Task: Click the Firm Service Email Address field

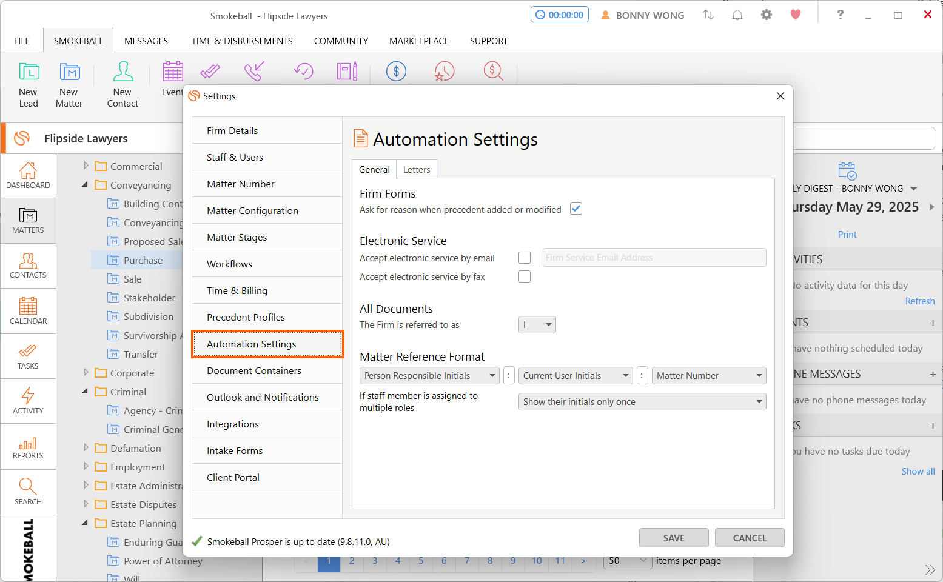Action: (654, 258)
